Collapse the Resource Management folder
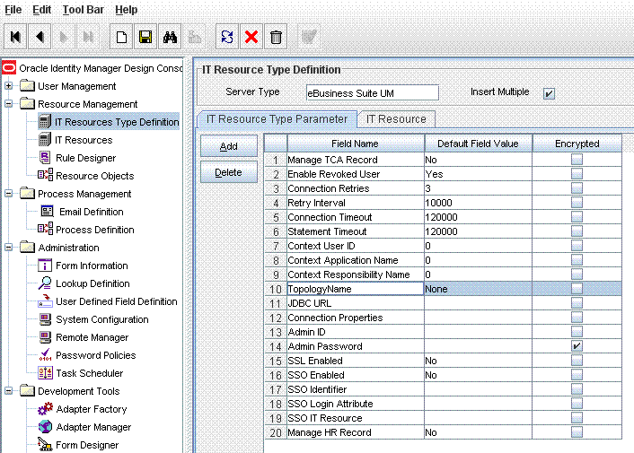 [8, 104]
